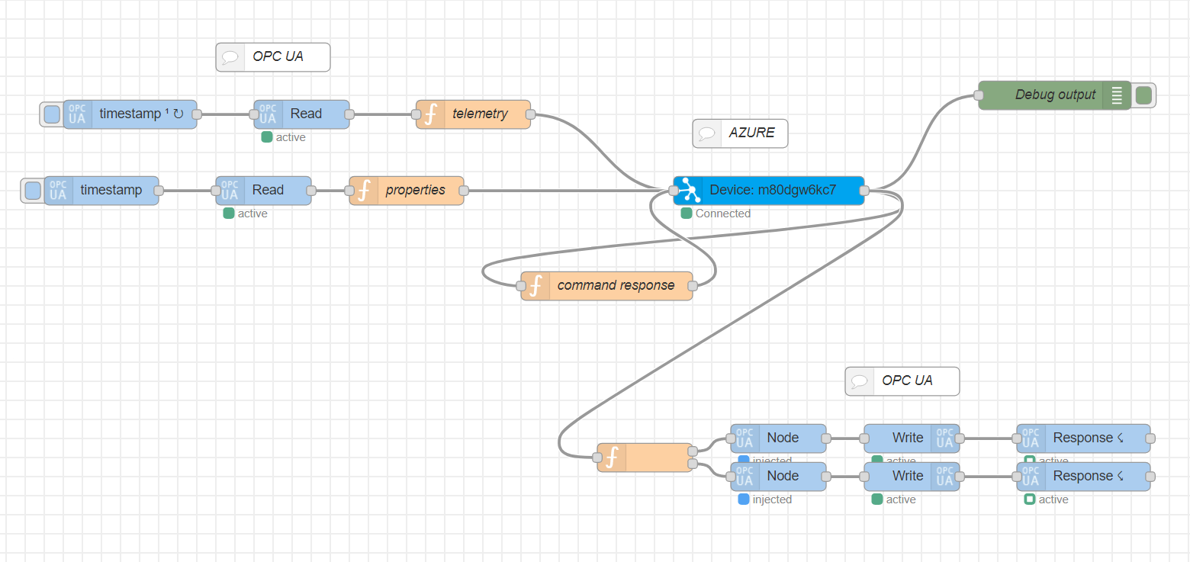
Task: Click the function icon of the telemetry node
Action: (430, 114)
